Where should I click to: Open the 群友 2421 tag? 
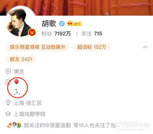point(21,59)
